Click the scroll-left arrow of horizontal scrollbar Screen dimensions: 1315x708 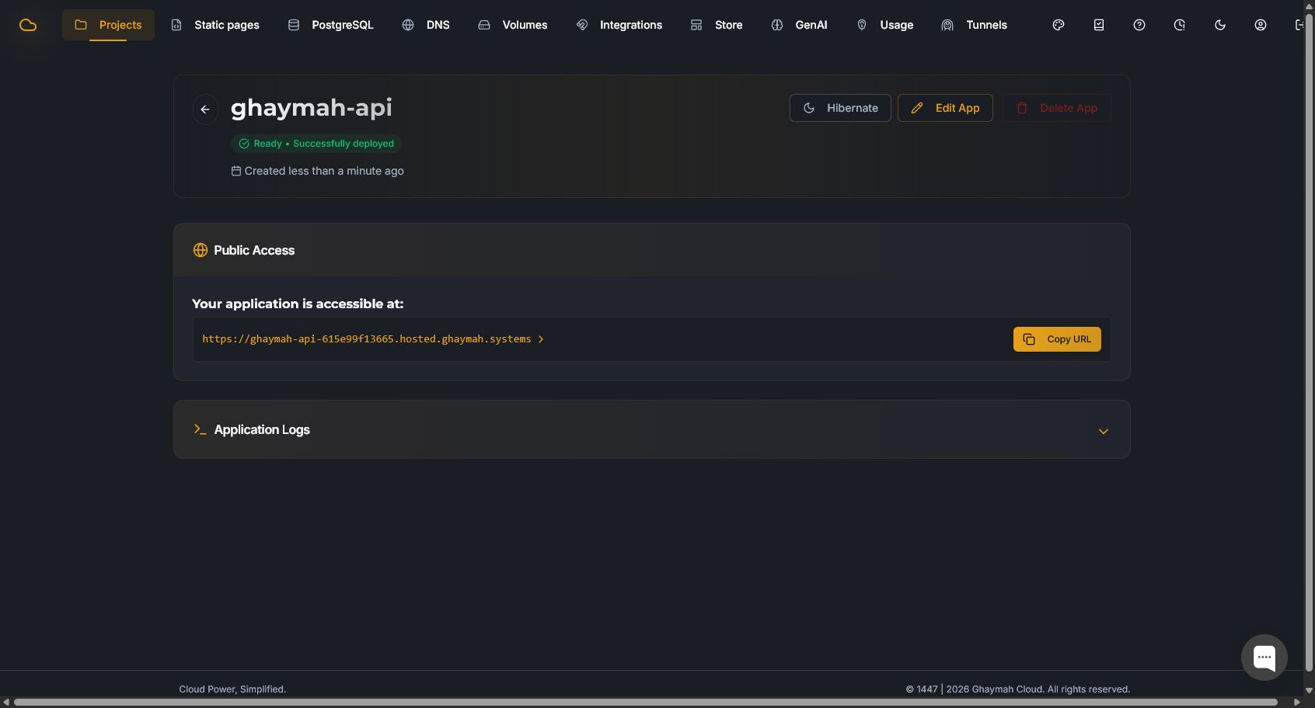pyautogui.click(x=6, y=703)
